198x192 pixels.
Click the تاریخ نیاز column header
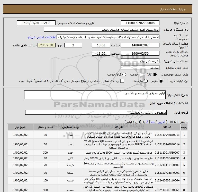20,127
